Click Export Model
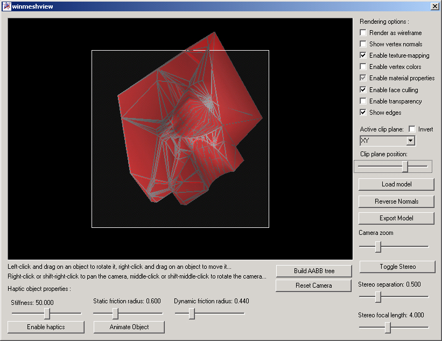 click(396, 218)
